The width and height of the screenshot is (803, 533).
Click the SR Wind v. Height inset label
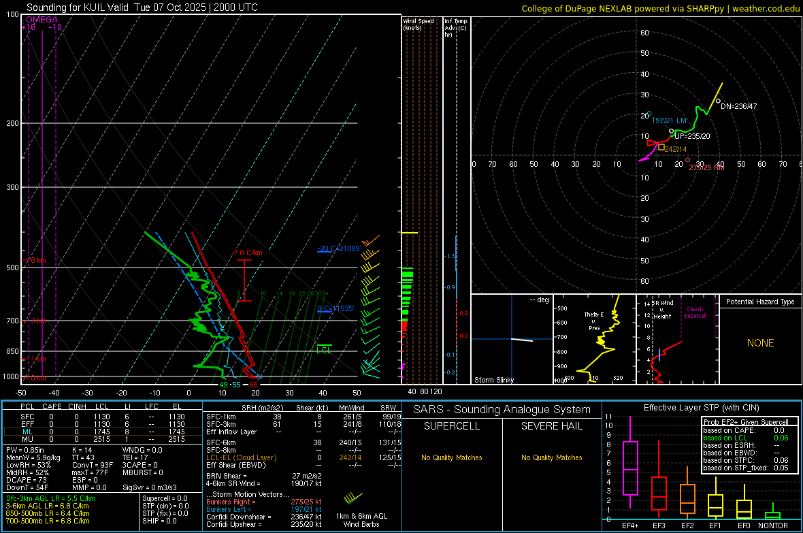pyautogui.click(x=662, y=310)
